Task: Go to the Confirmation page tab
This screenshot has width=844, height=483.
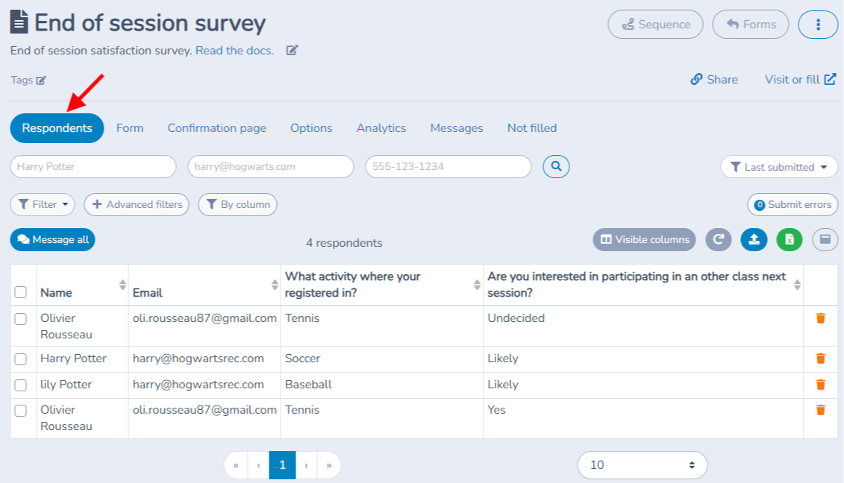Action: point(217,128)
